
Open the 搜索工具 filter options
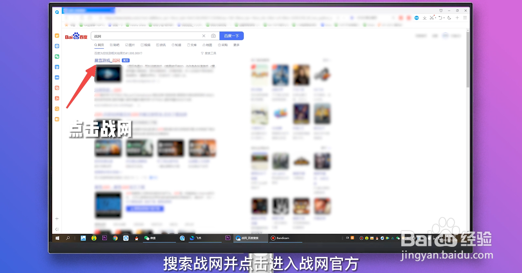209,53
